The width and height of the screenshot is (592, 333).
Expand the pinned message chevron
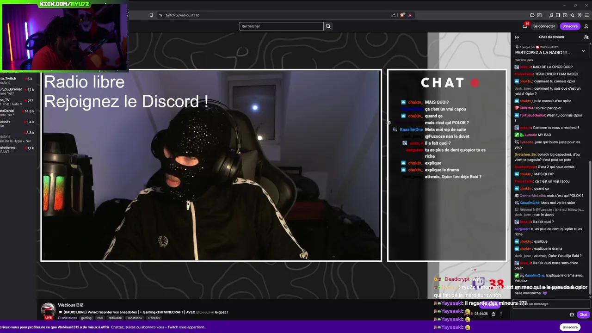(583, 51)
